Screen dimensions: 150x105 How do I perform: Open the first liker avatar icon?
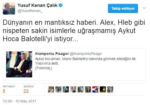coord(51,89)
